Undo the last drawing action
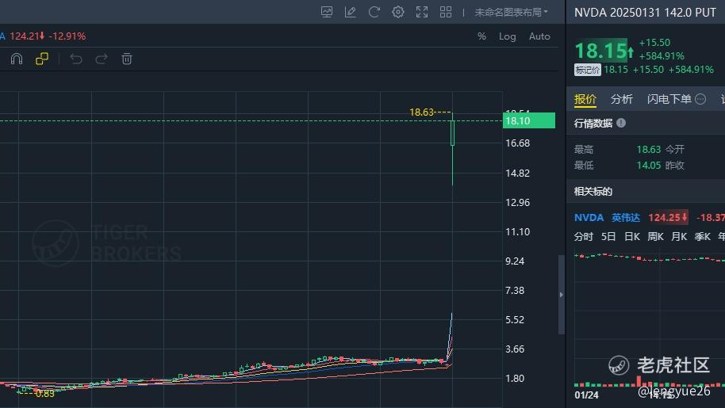Image resolution: width=725 pixels, height=408 pixels. pos(76,59)
